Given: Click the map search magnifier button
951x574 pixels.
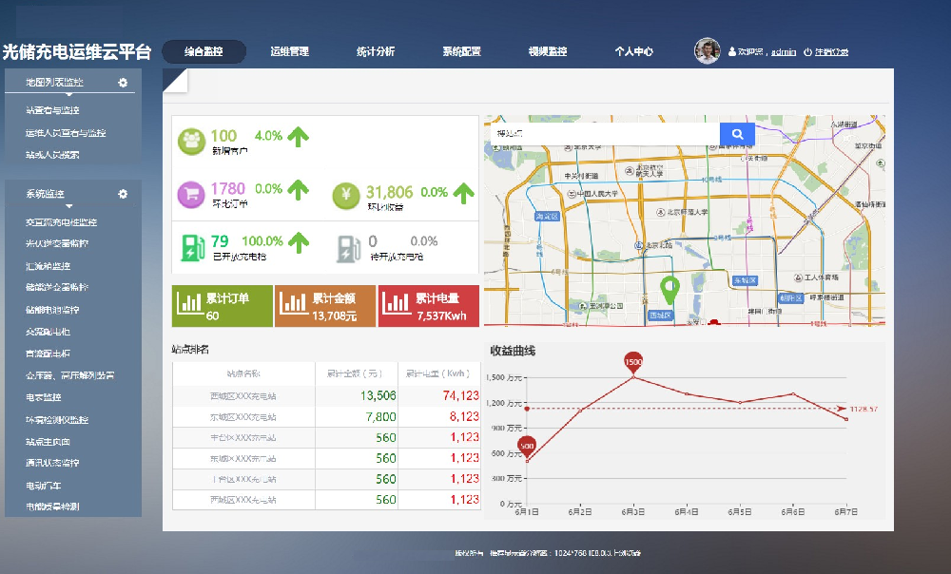Looking at the screenshot, I should pyautogui.click(x=737, y=134).
